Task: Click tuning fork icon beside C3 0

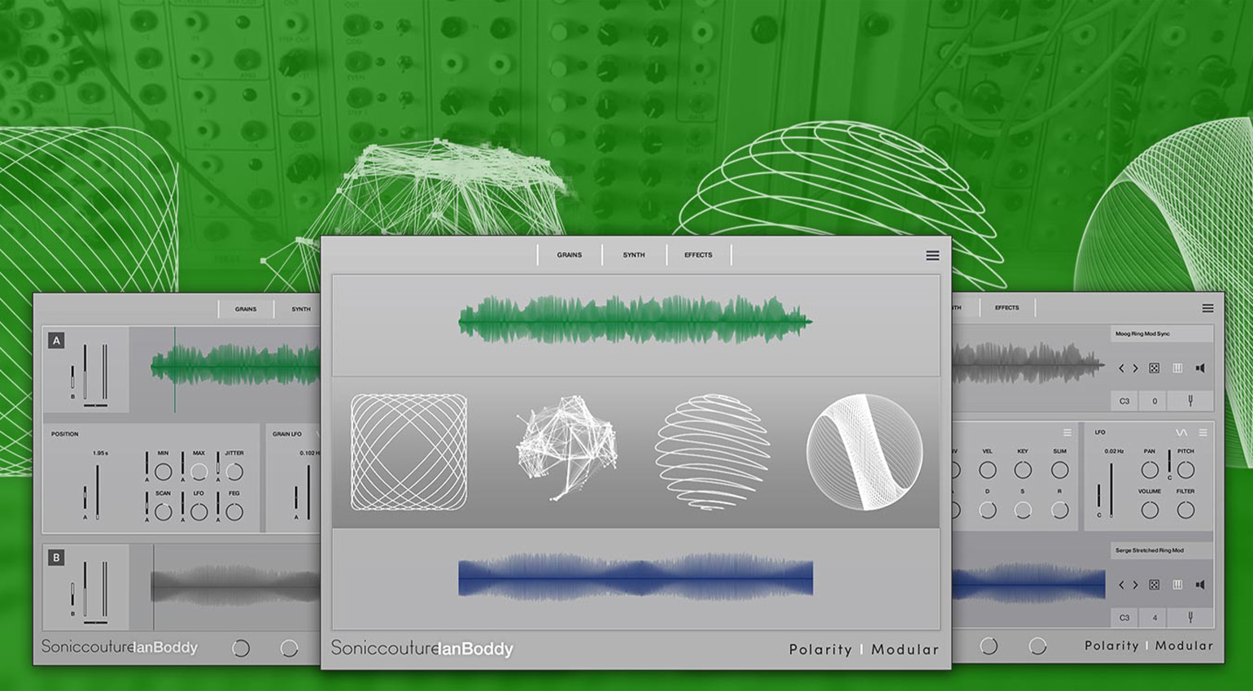Action: (1190, 401)
